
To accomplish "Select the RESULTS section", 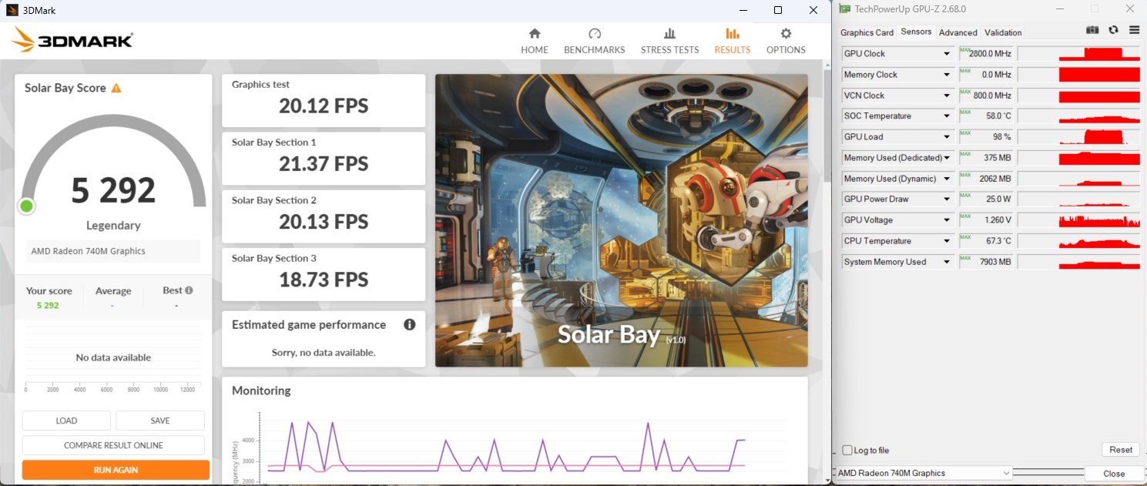I will click(x=732, y=42).
